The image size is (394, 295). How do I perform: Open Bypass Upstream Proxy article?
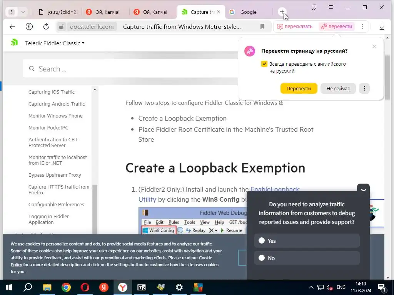coord(55,175)
